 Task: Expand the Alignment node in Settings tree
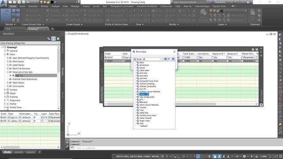pyautogui.click(x=5, y=100)
